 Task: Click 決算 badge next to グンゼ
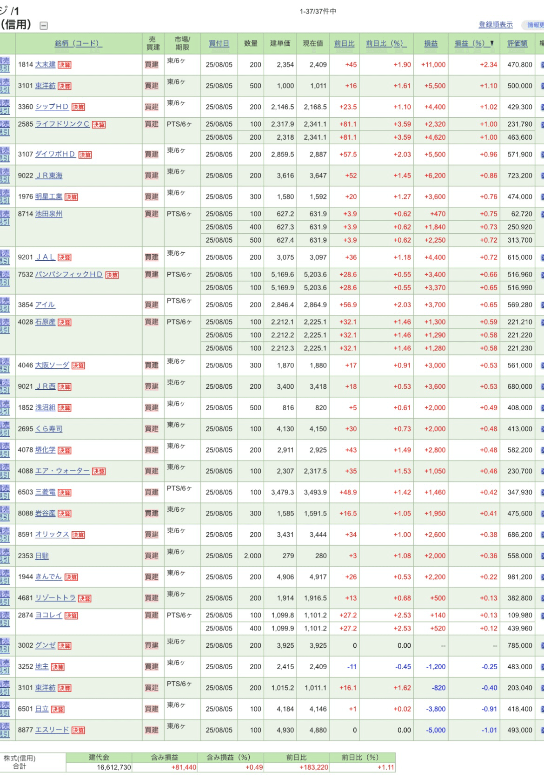coord(65,646)
